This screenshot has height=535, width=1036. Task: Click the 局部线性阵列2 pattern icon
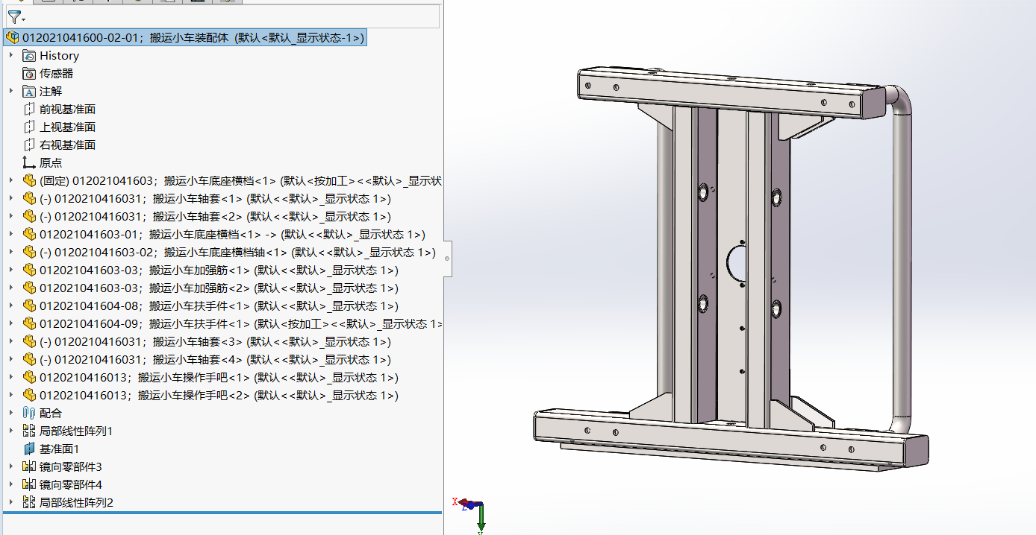[29, 503]
